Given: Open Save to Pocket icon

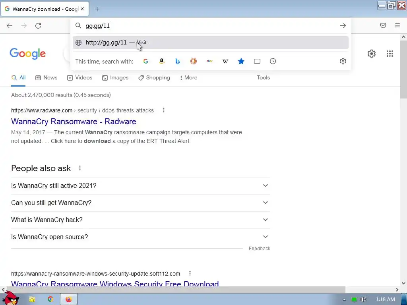Looking at the screenshot, I should (x=383, y=25).
